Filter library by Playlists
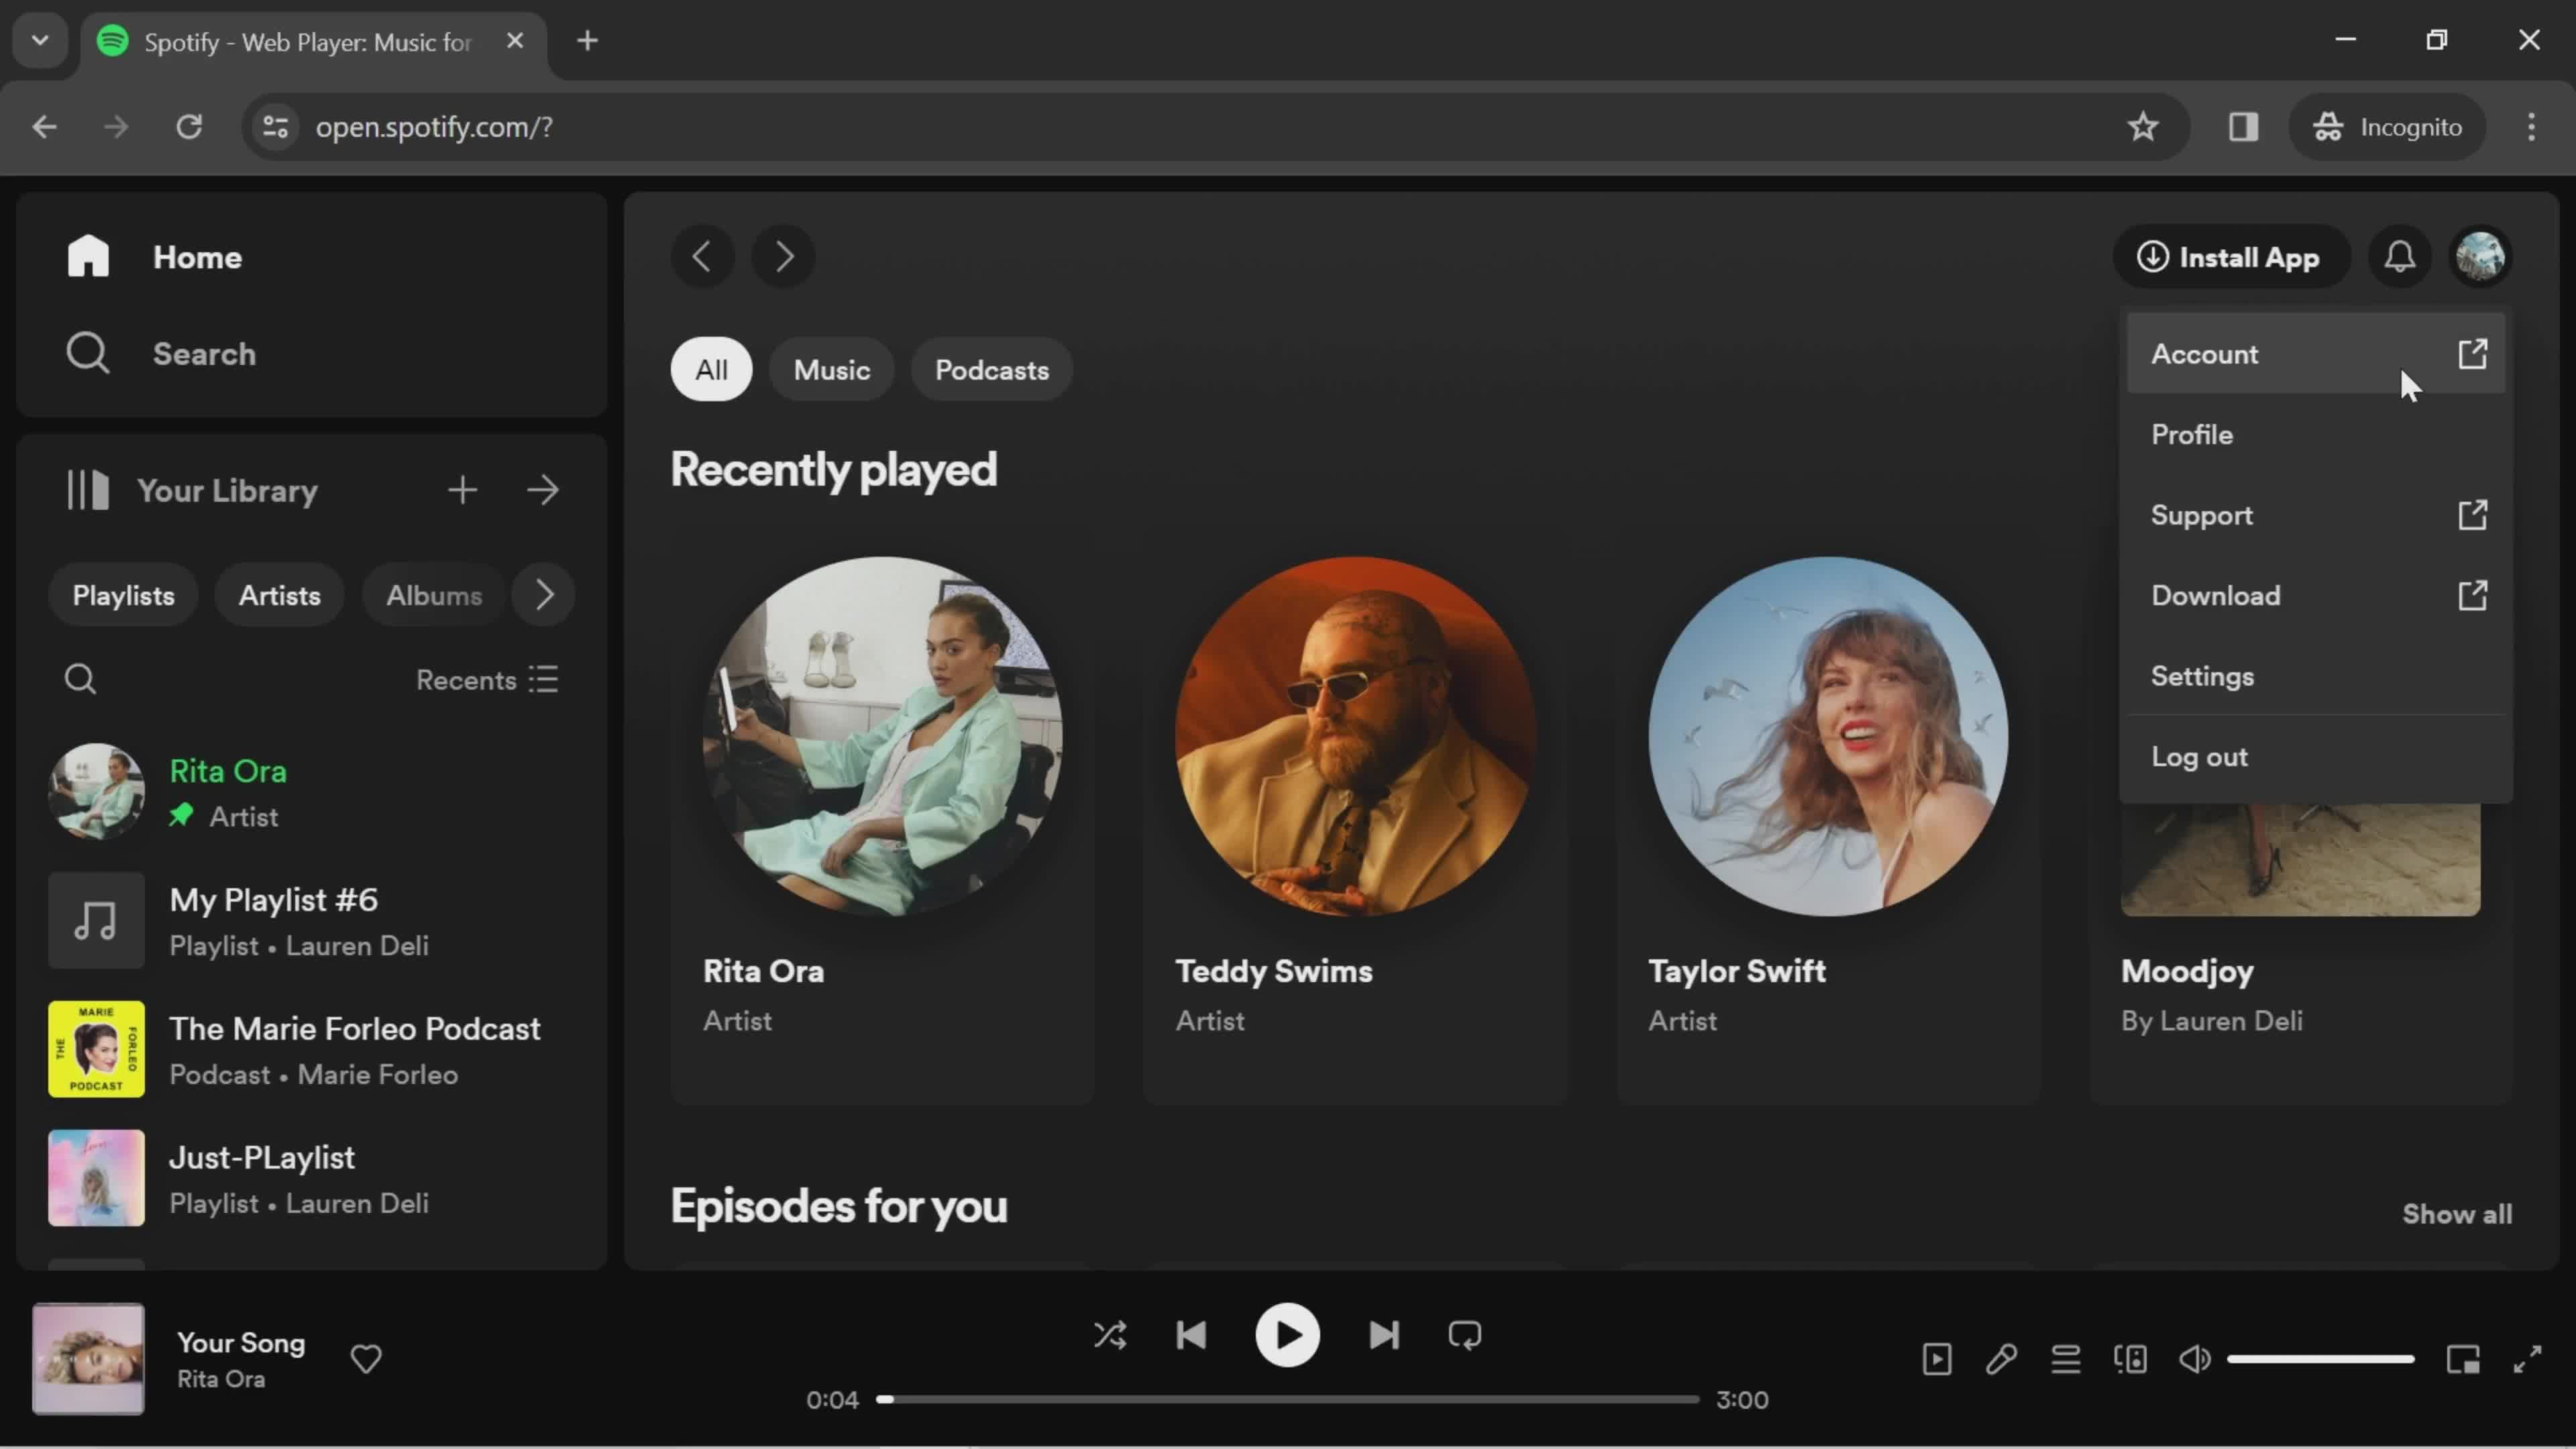The height and width of the screenshot is (1449, 2576). tap(123, 595)
